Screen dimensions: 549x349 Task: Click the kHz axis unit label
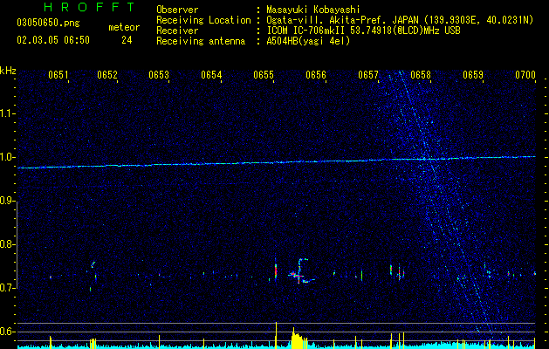click(x=8, y=71)
